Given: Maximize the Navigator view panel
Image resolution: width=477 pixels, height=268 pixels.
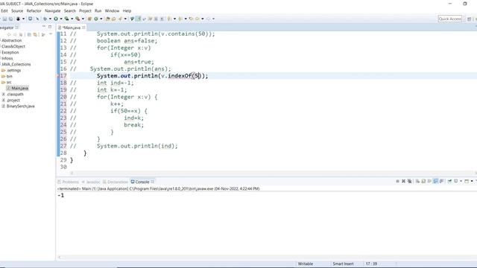Looking at the screenshot, I should 50,27.
